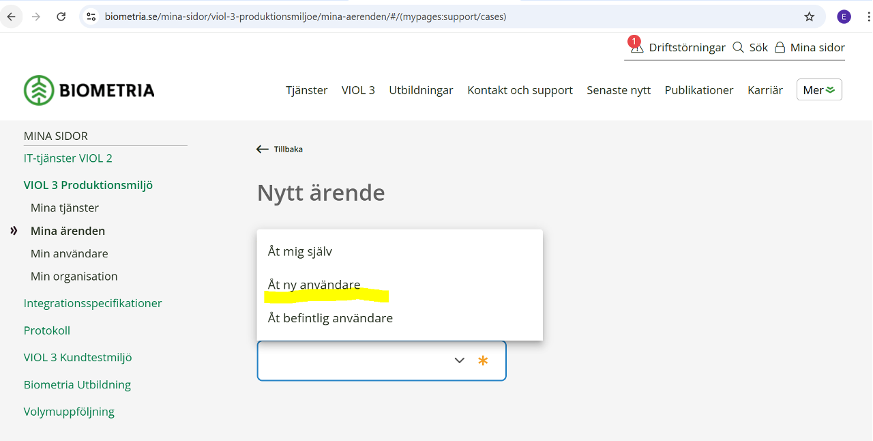Viewport: 873px width, 441px height.
Task: Select 'Åt ny användare' option
Action: (314, 285)
